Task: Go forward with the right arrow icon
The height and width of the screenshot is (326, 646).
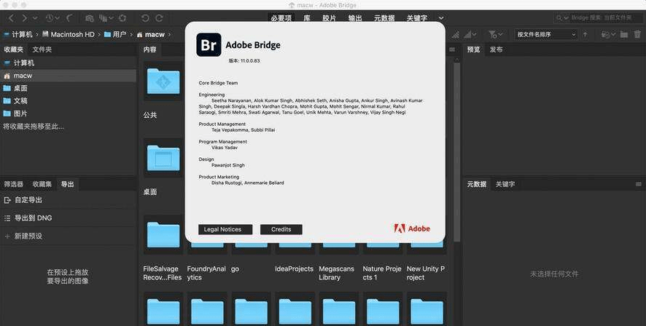Action: [x=24, y=18]
